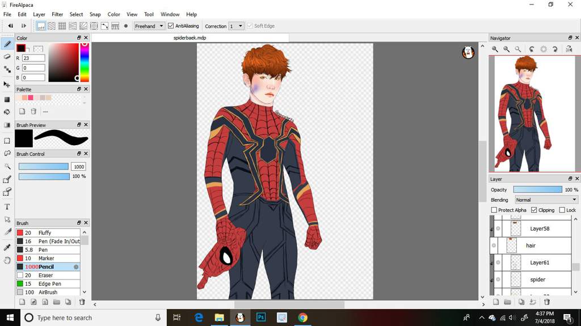
Task: Flip canvas view in Navigator
Action: 569,49
